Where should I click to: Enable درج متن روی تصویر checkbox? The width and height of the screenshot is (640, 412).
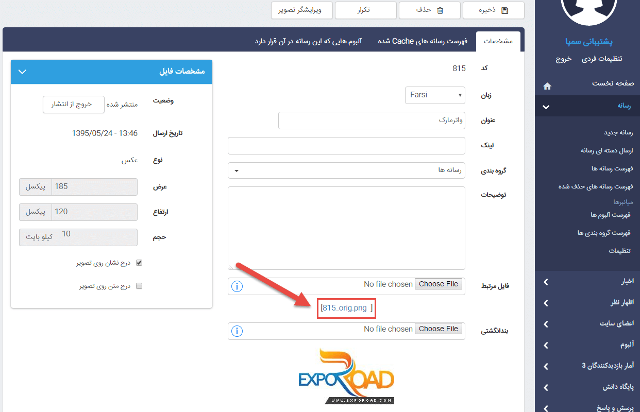(x=139, y=286)
